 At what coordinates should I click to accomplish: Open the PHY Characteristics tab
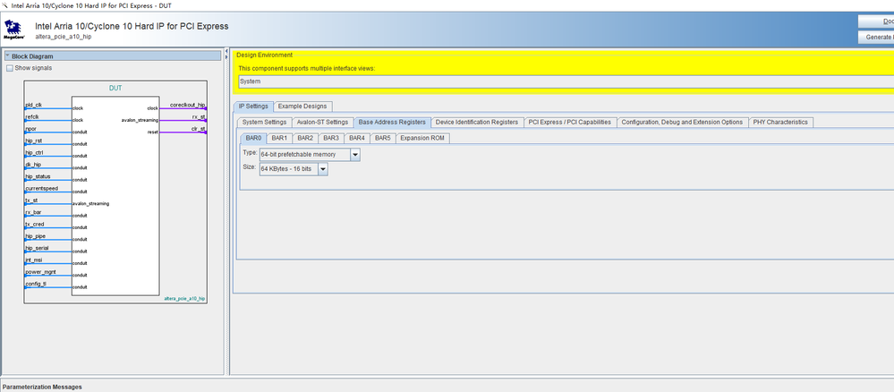(780, 122)
